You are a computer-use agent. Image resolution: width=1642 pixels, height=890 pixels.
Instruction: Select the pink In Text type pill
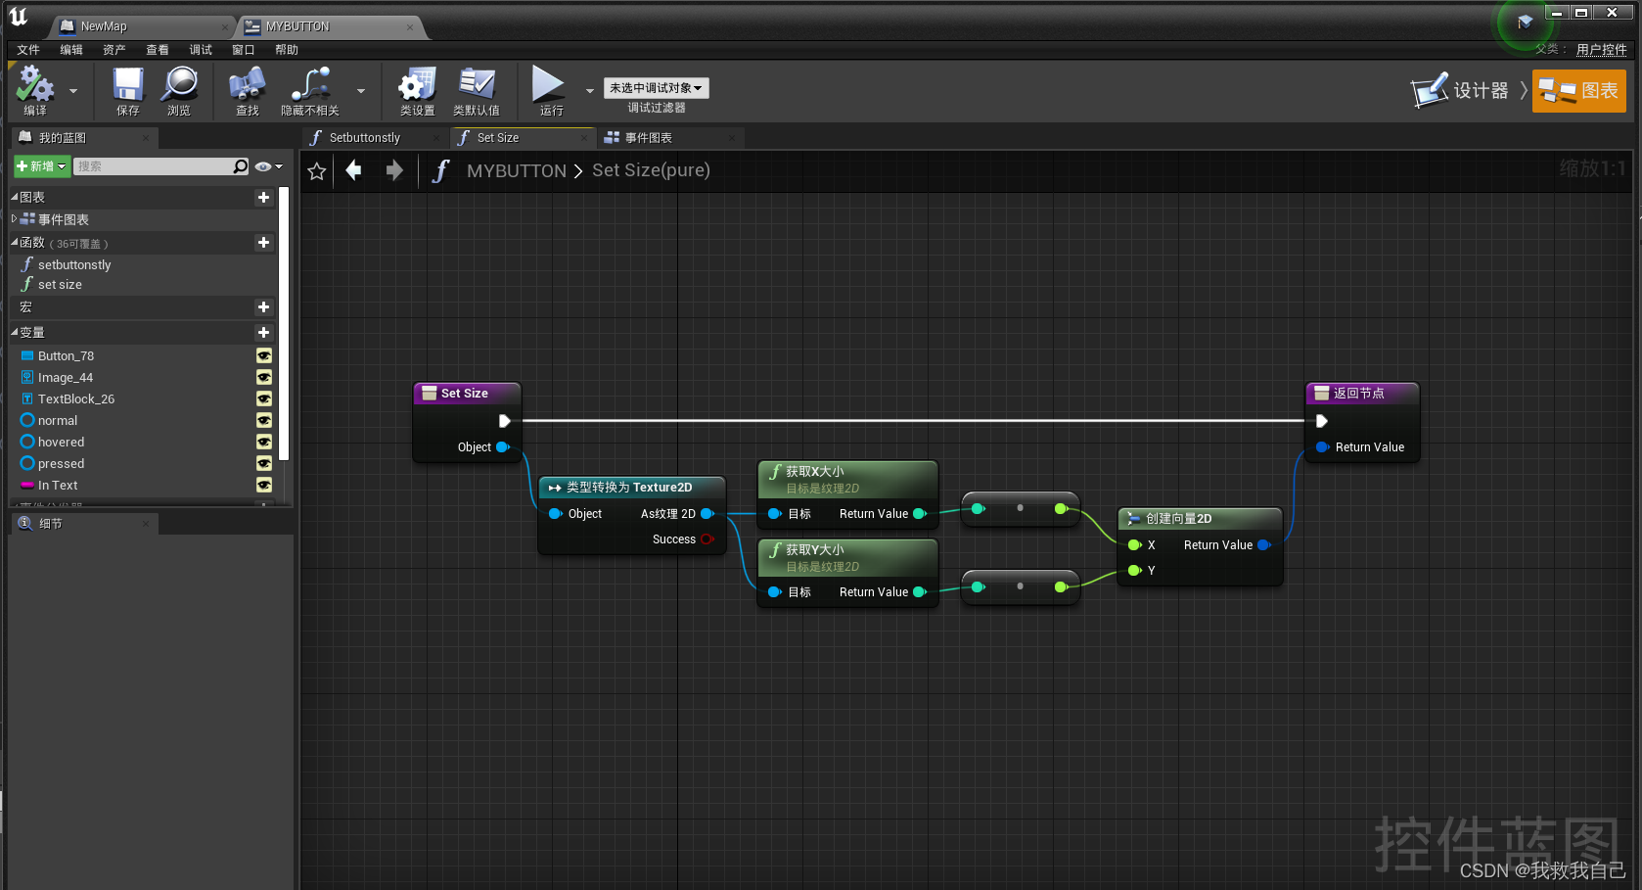(26, 485)
